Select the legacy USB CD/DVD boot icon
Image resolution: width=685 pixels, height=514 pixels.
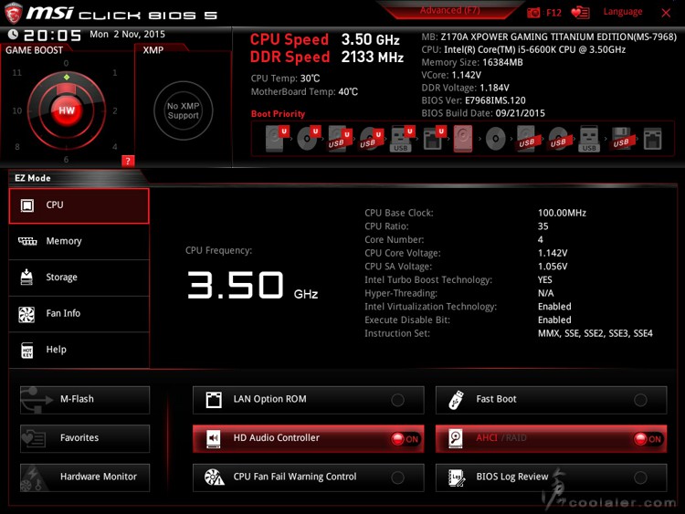point(558,139)
